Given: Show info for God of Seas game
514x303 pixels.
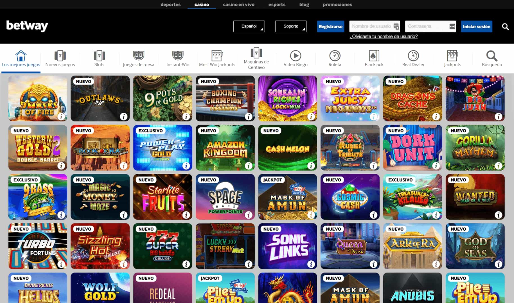Looking at the screenshot, I should click(498, 264).
